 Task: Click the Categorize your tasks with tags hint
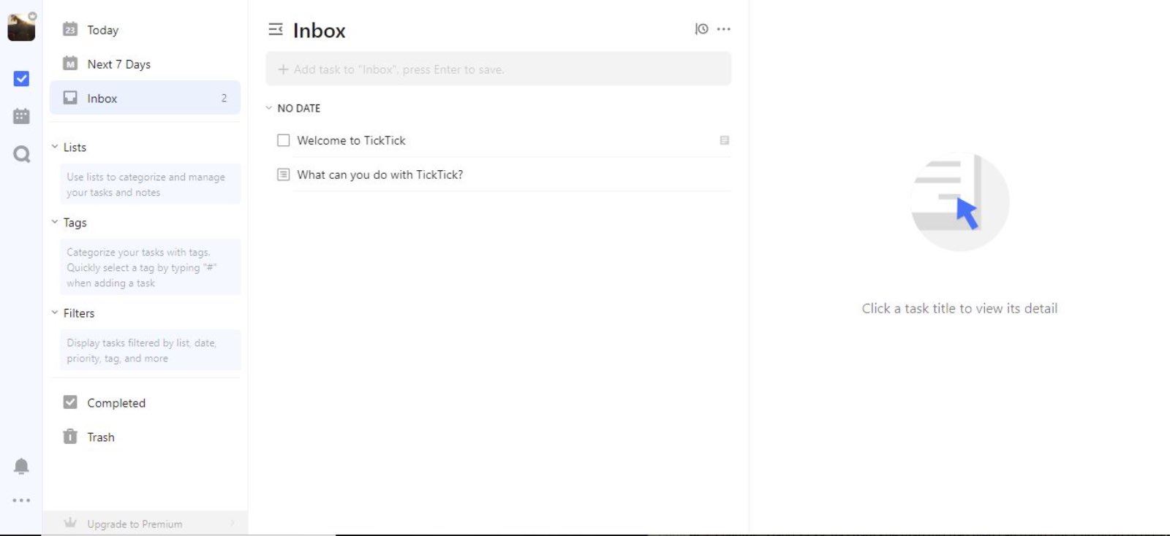[150, 267]
